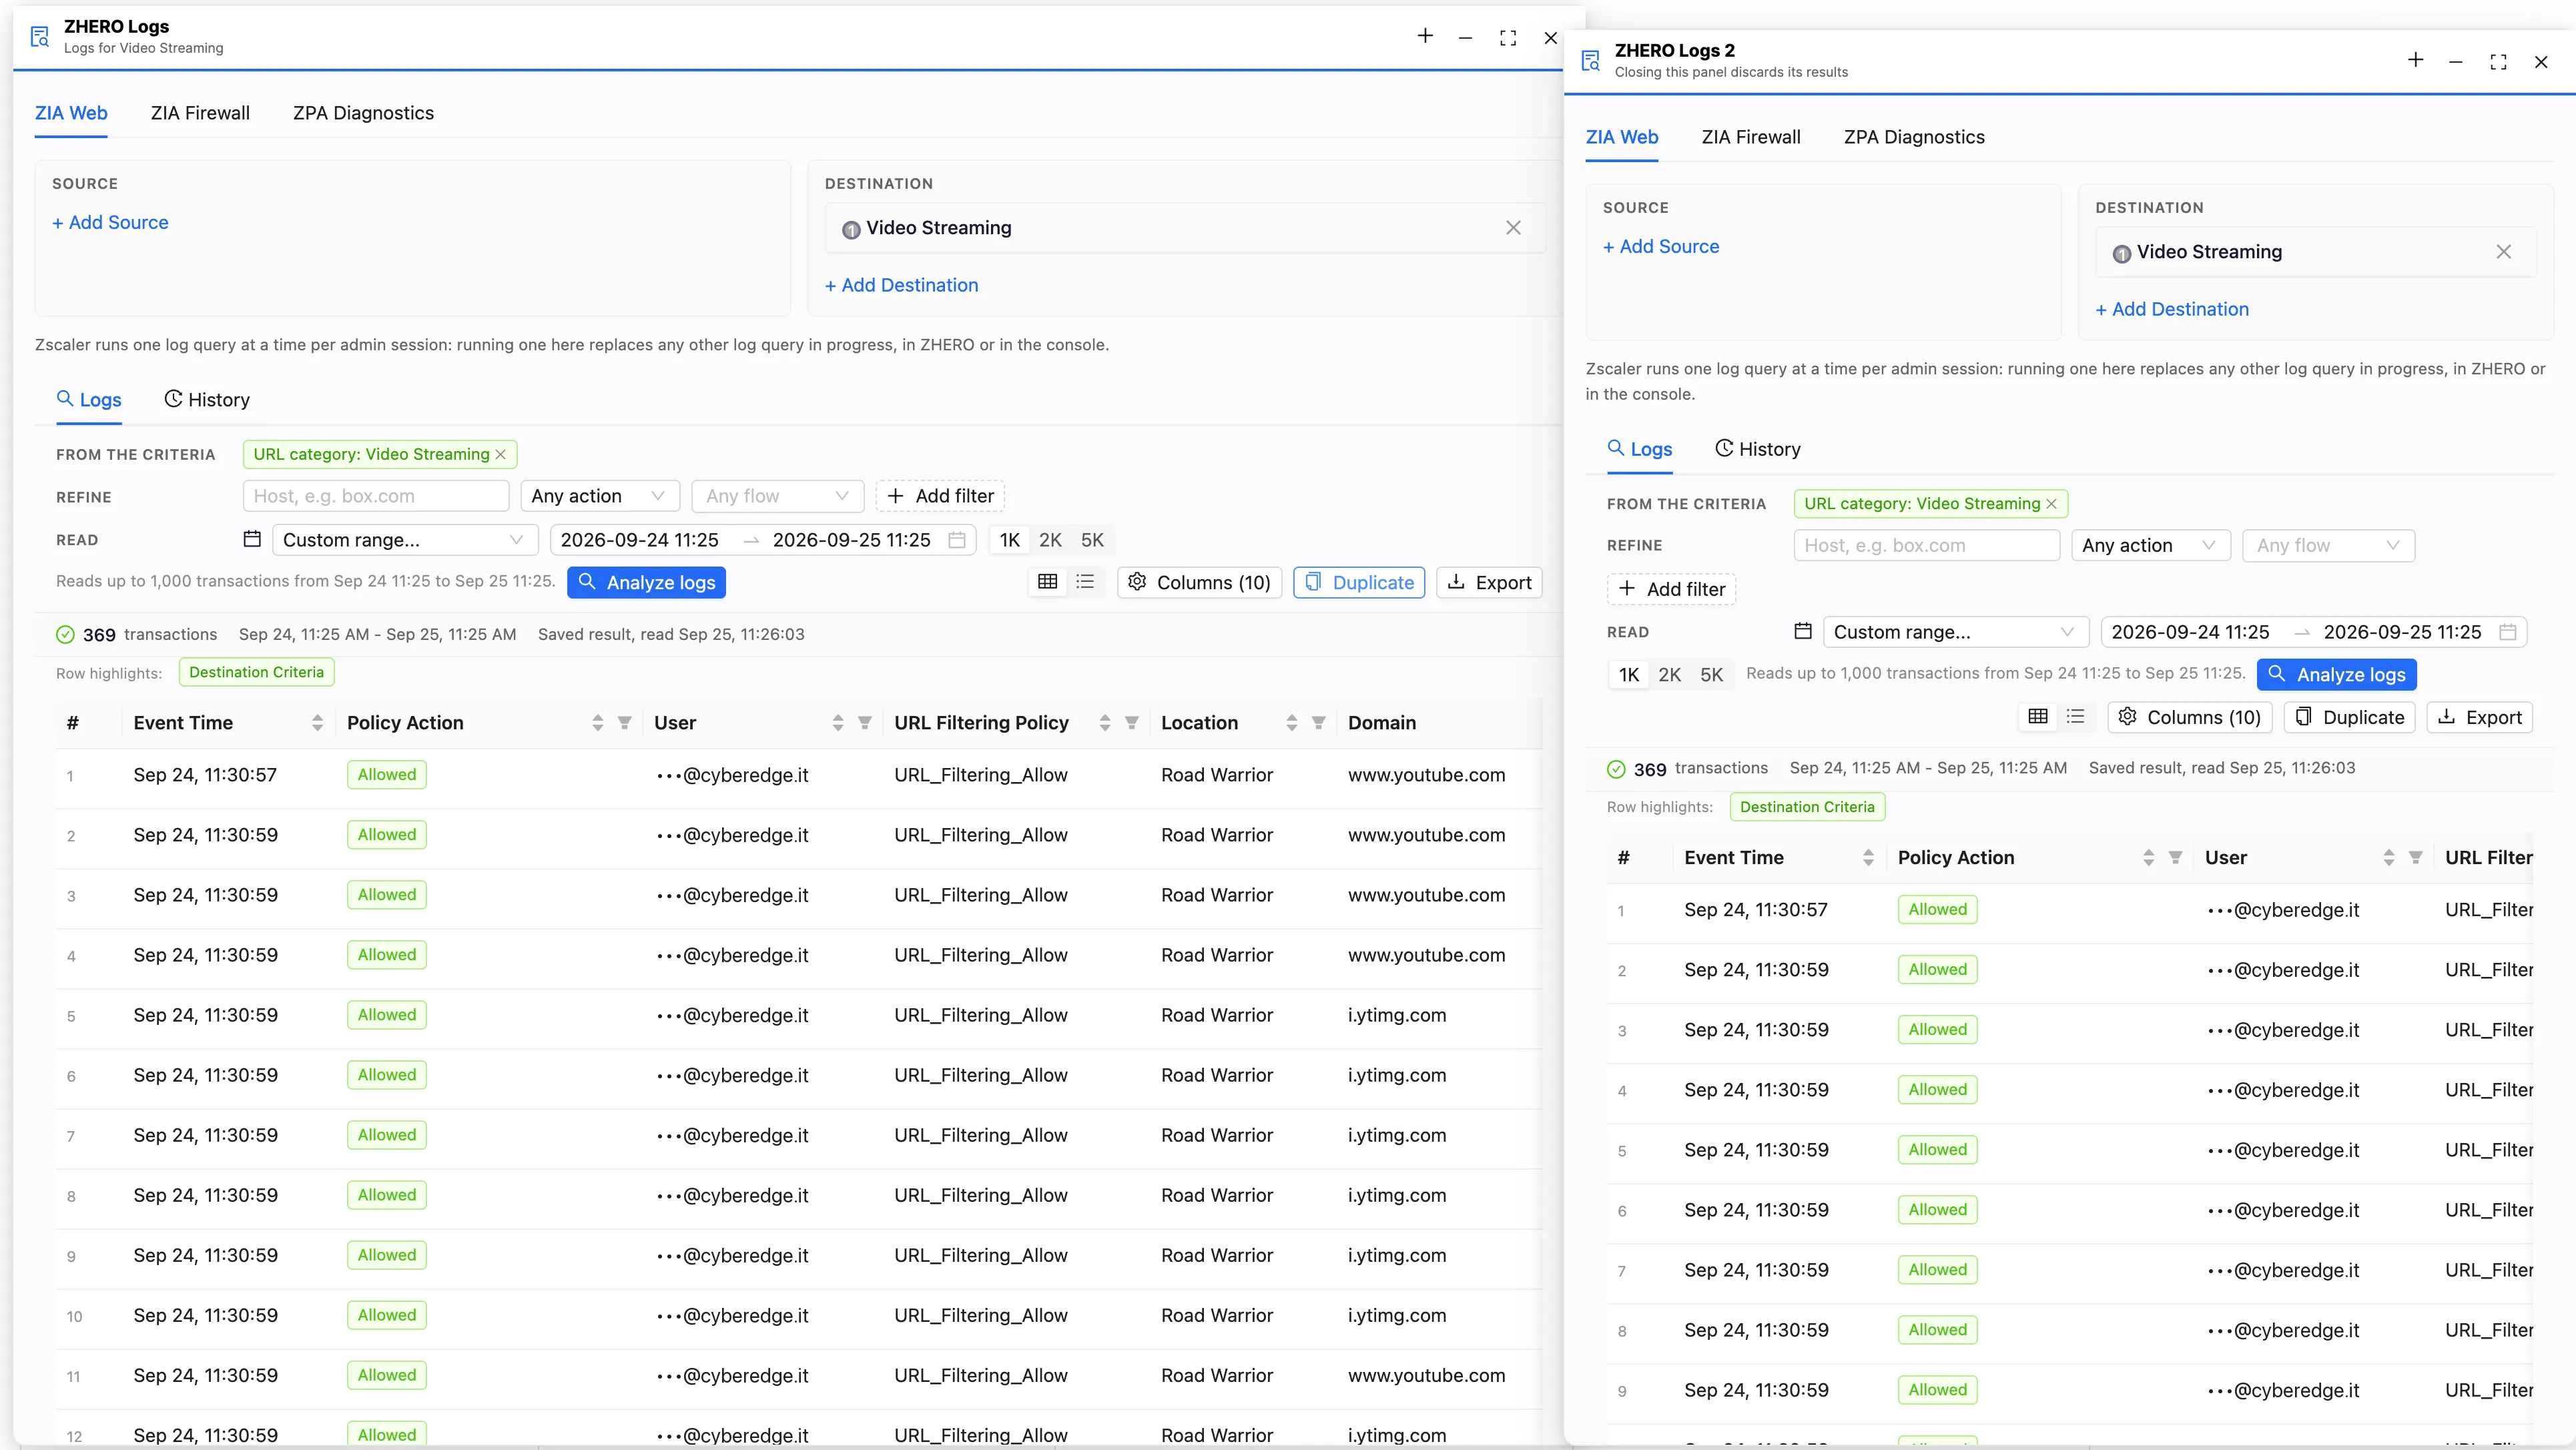This screenshot has width=2576, height=1450.
Task: Switch to table grid view in ZHERO Logs
Action: coord(1047,582)
